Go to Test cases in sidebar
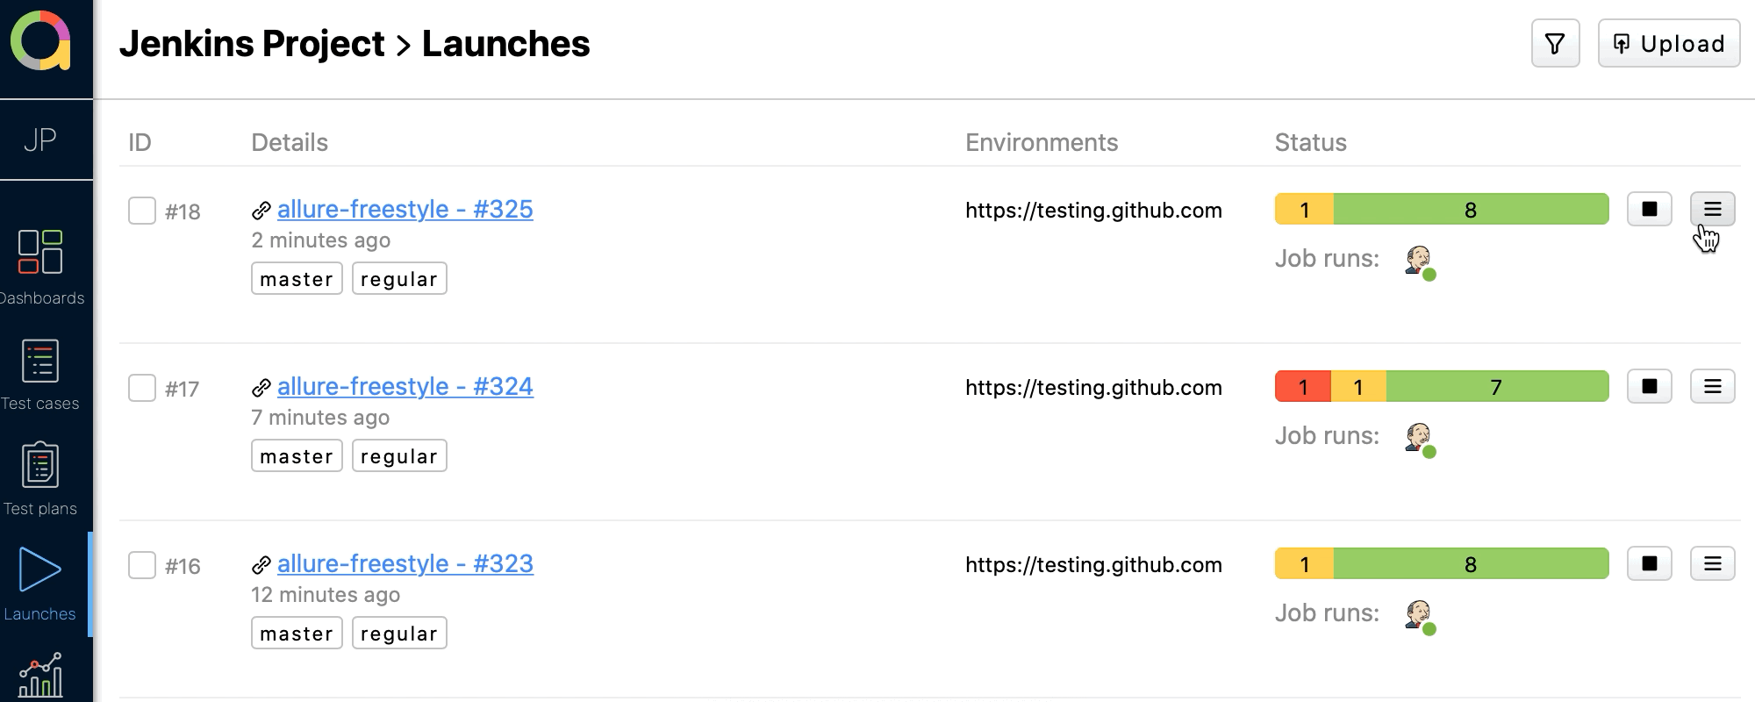1755x702 pixels. coord(40,375)
